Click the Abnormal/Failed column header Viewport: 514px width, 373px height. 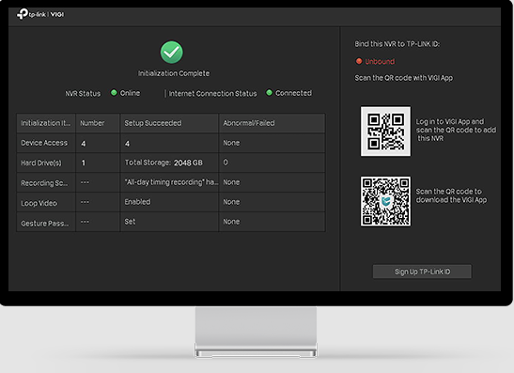(249, 123)
